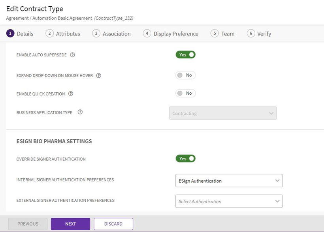Viewport: 324px width, 232px height.
Task: Enable the Quick Creation toggle
Action: 186,94
